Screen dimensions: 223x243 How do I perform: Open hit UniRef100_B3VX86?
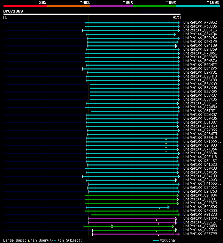(x=200, y=100)
